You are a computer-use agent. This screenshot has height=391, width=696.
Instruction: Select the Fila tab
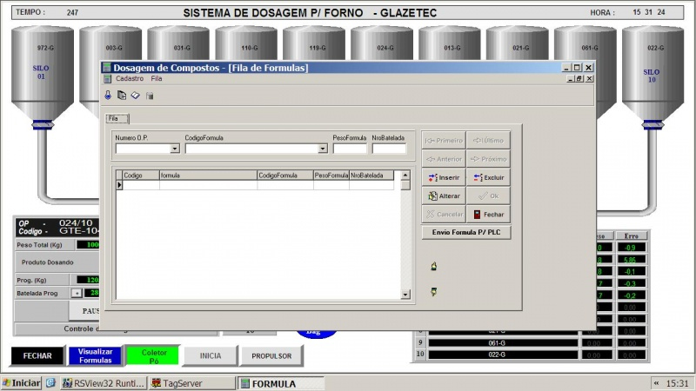click(x=116, y=118)
